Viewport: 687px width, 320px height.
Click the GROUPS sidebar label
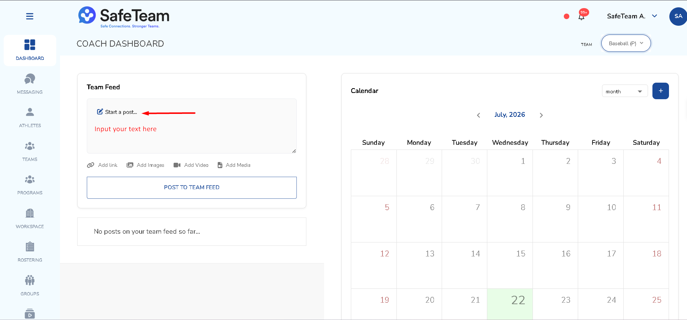click(x=30, y=294)
